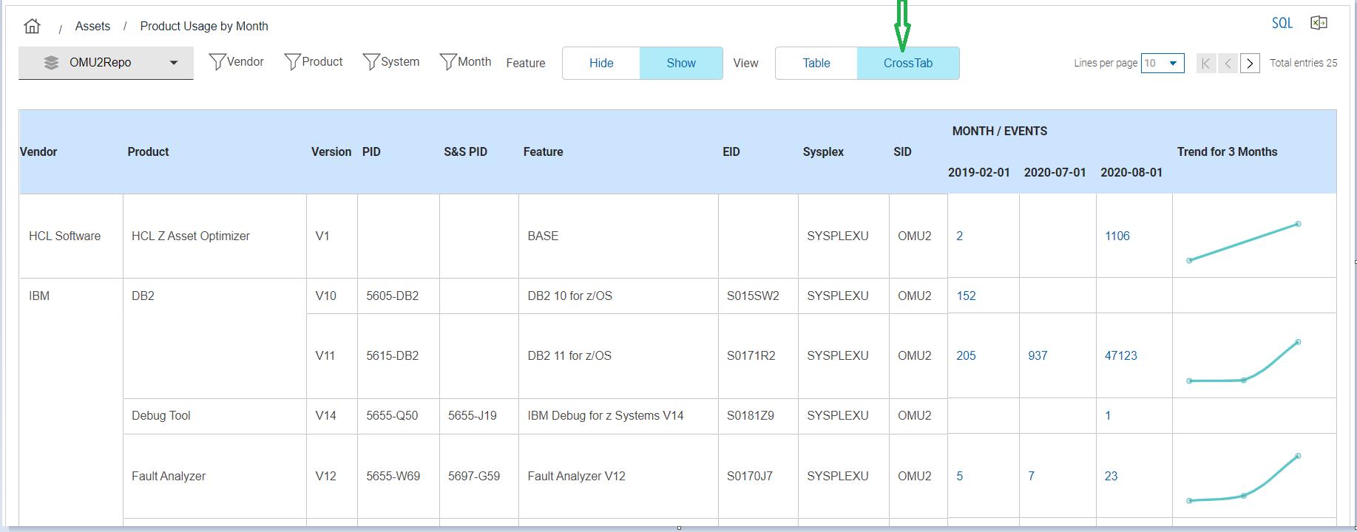Open DB2 V11 event count 937
This screenshot has width=1357, height=532.
[x=1038, y=356]
